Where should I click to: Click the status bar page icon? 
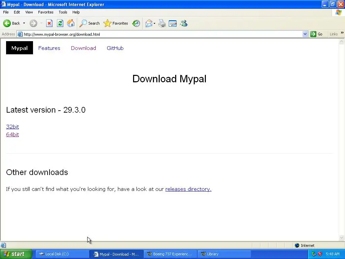[3, 245]
